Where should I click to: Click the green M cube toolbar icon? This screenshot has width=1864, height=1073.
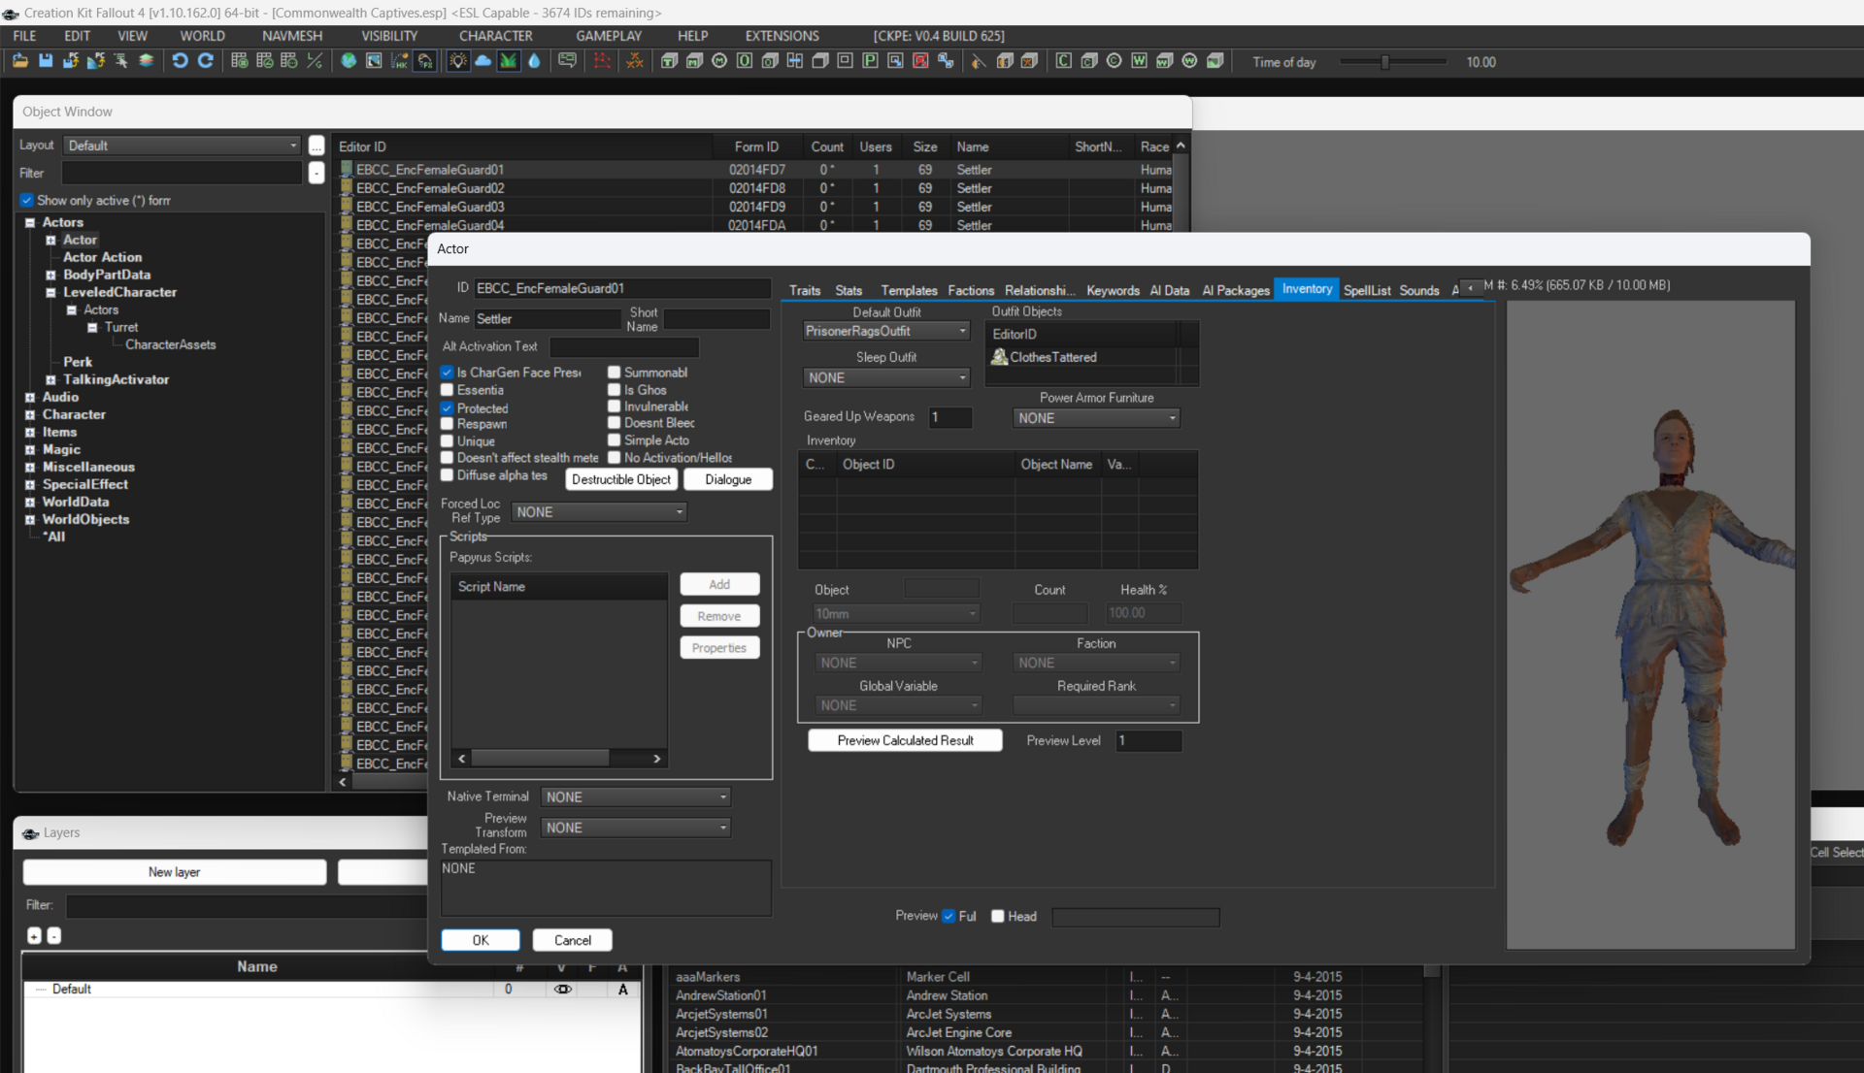694,61
